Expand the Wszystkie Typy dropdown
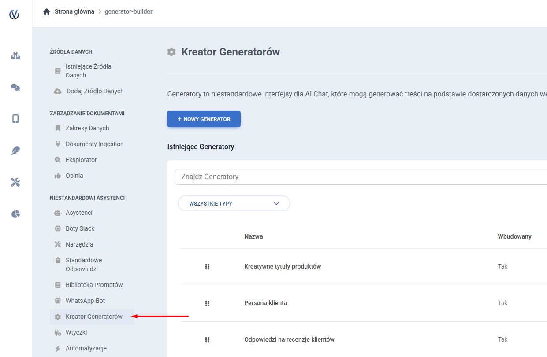The width and height of the screenshot is (547, 357). point(234,203)
